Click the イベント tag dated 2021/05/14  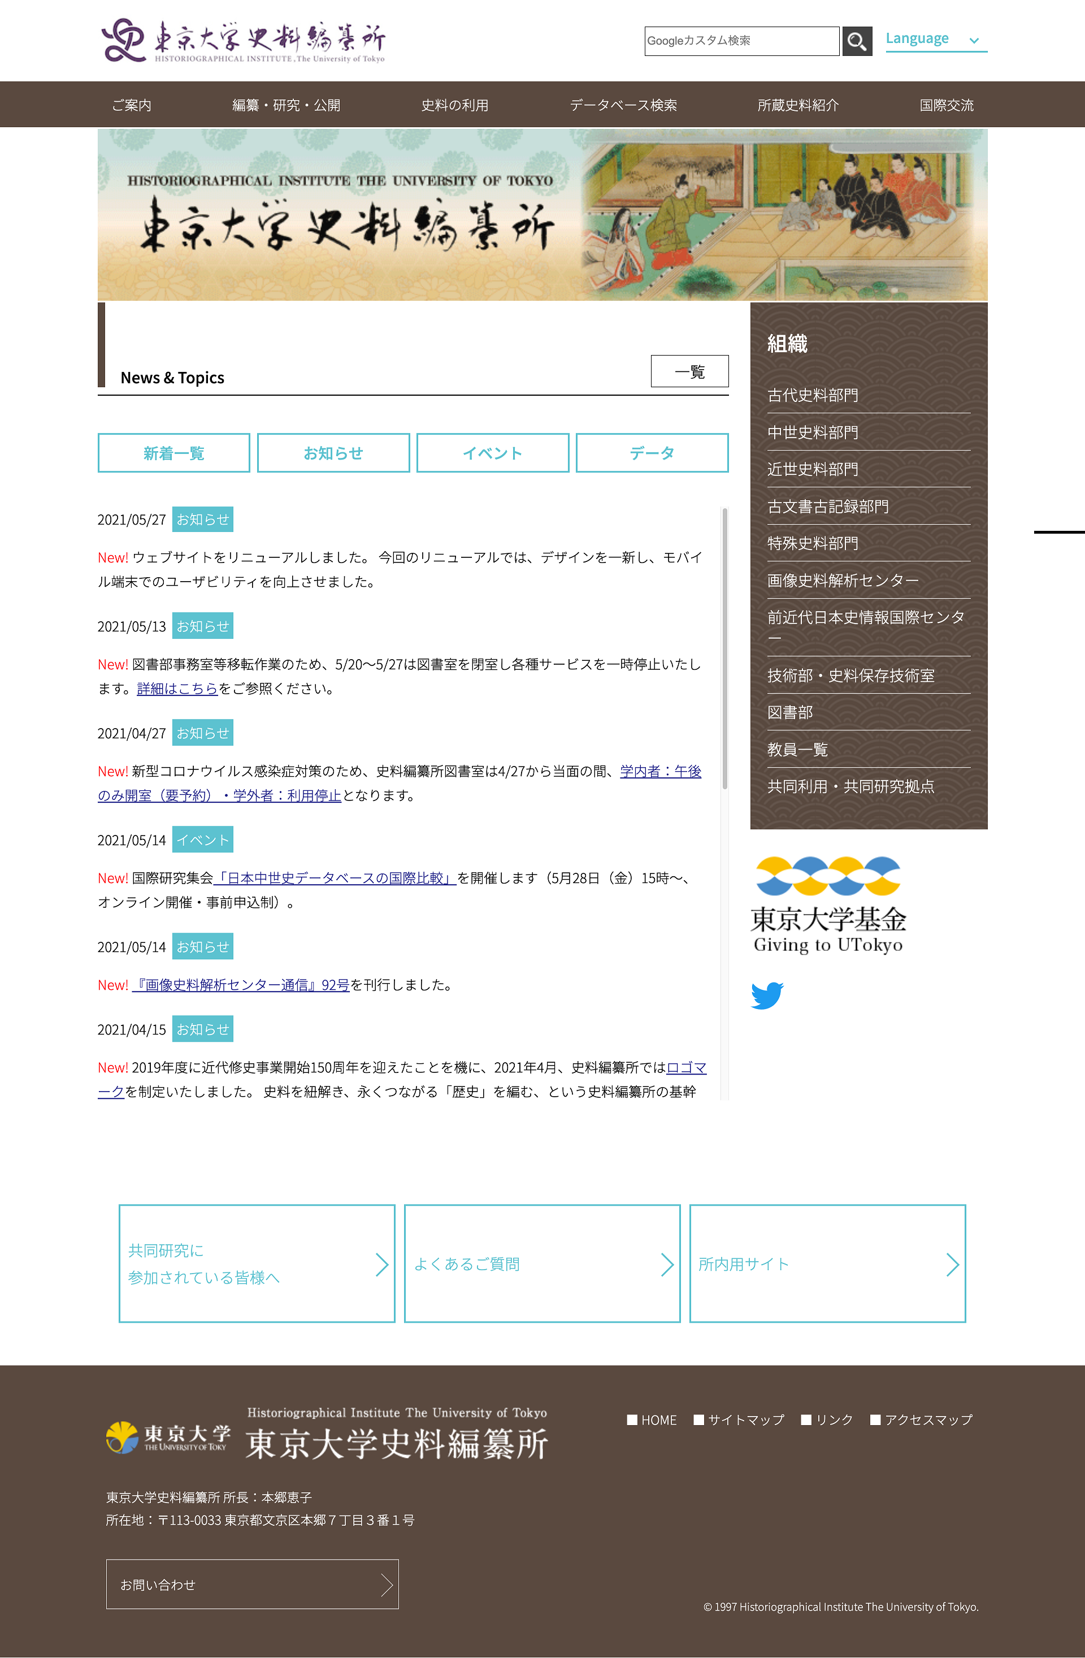(x=203, y=839)
